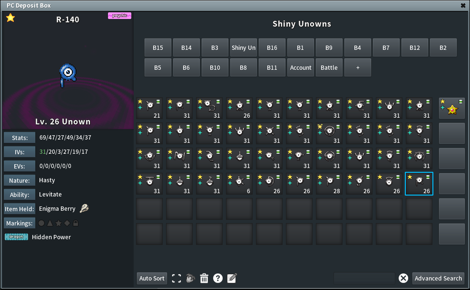Click the IVs value 31/20/3/27/19/17
The width and height of the screenshot is (470, 290).
click(64, 151)
